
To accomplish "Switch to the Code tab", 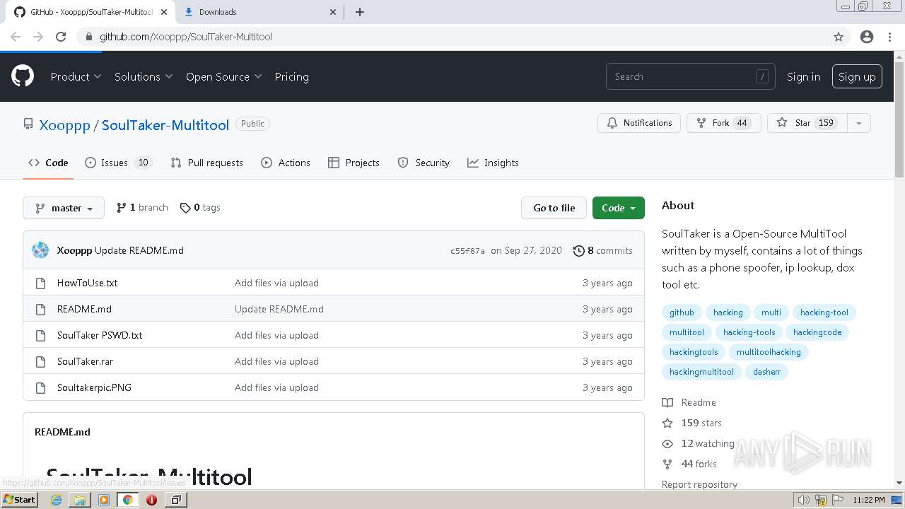I will coord(48,163).
